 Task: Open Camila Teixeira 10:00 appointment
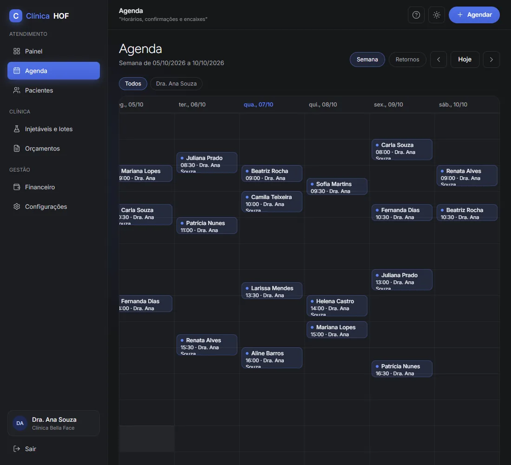coord(272,202)
